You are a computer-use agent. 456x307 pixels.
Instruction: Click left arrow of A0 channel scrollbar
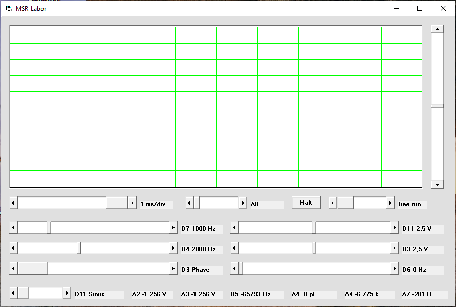point(189,203)
